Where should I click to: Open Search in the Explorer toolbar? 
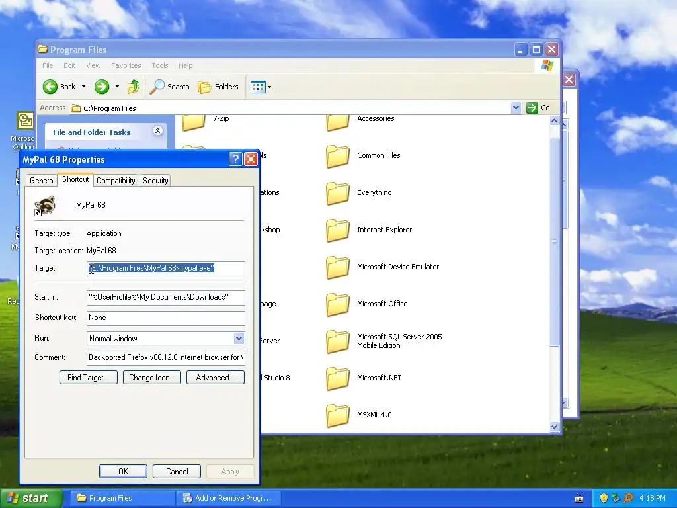tap(170, 87)
